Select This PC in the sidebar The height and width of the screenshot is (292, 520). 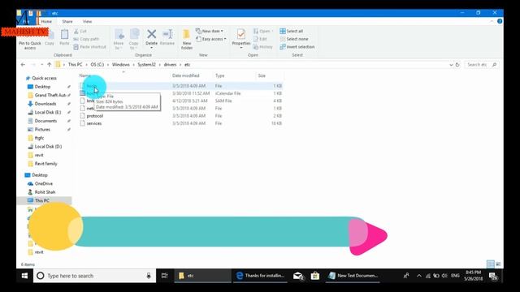tap(41, 200)
